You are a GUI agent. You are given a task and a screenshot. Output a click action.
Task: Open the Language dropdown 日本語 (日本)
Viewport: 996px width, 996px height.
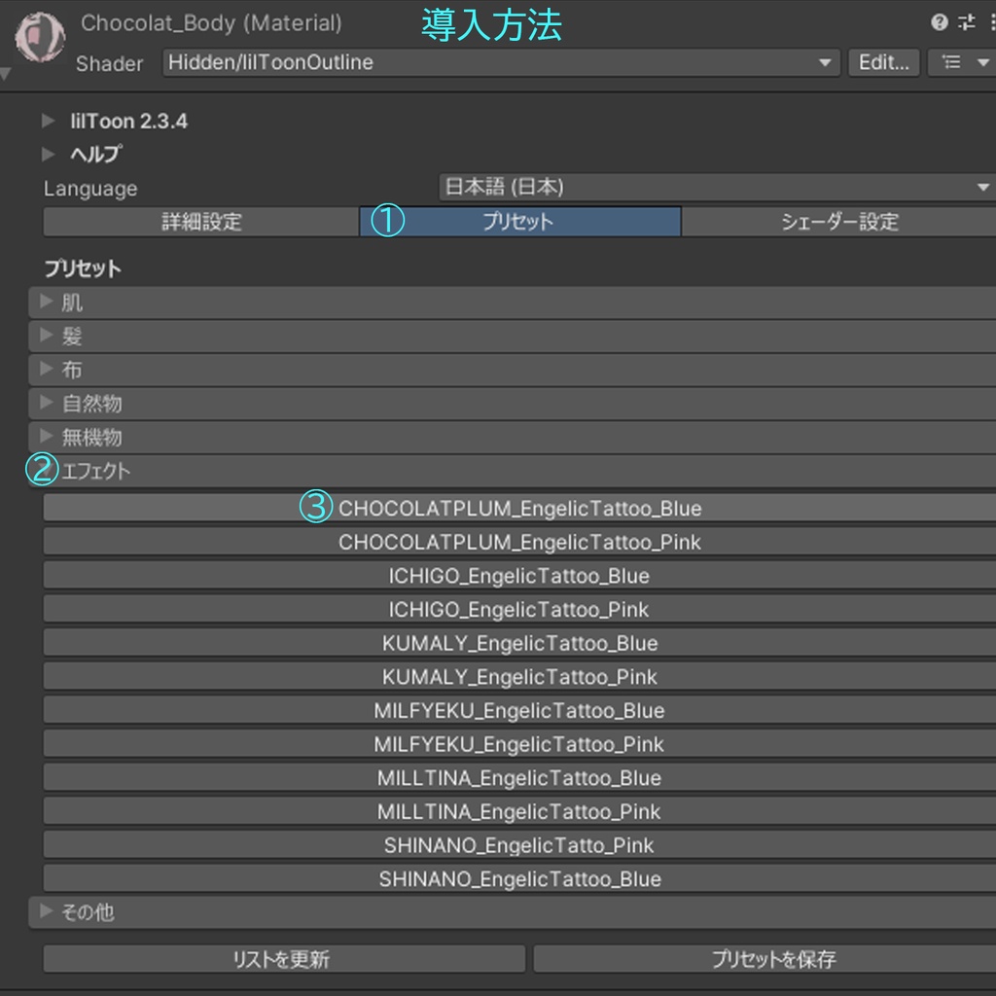coord(717,188)
